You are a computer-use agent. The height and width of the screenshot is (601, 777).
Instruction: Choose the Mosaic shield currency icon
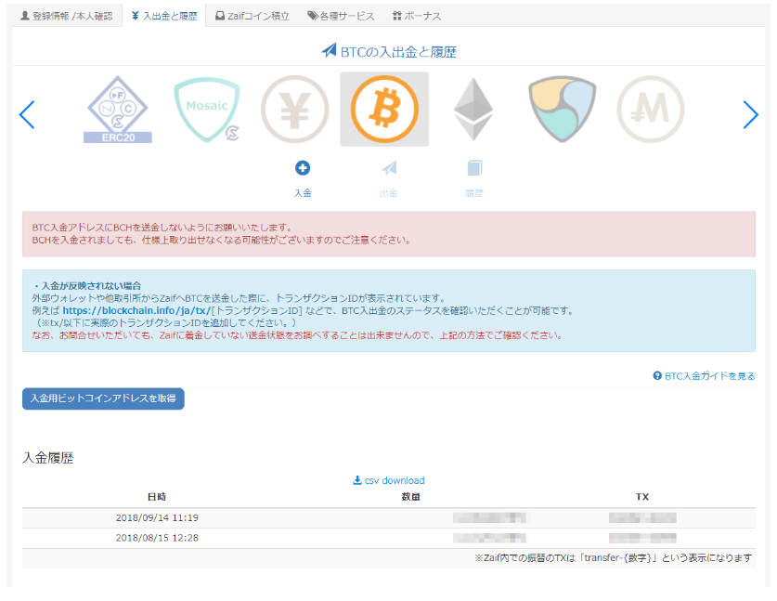coord(207,110)
